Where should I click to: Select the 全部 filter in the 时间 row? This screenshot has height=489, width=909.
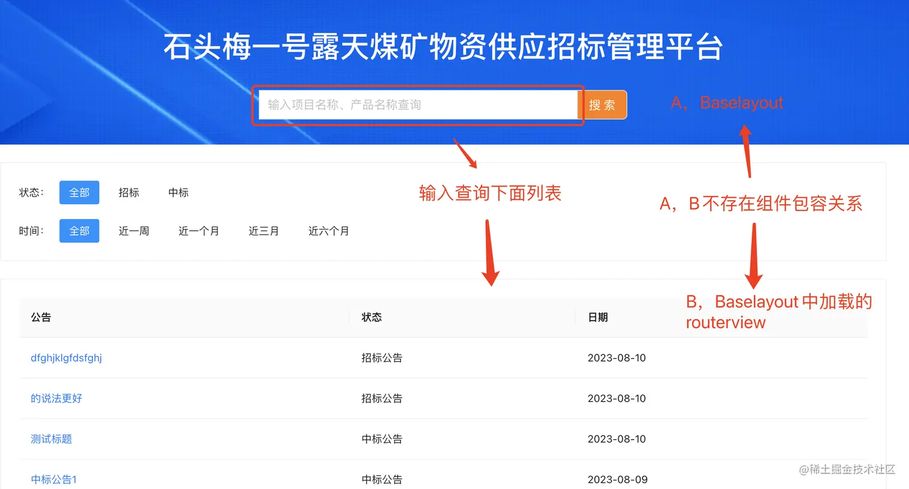pyautogui.click(x=79, y=231)
